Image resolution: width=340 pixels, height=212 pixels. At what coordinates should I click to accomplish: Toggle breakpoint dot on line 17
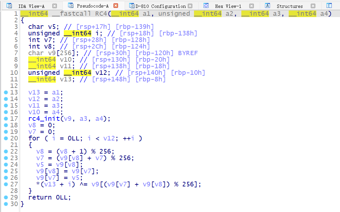(6, 118)
